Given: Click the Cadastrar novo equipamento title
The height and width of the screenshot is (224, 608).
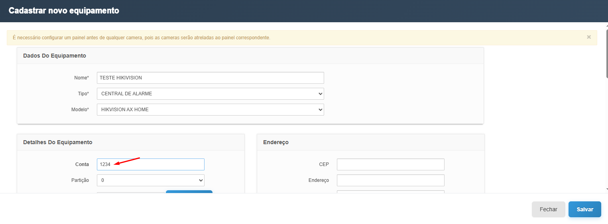Looking at the screenshot, I should coord(64,11).
